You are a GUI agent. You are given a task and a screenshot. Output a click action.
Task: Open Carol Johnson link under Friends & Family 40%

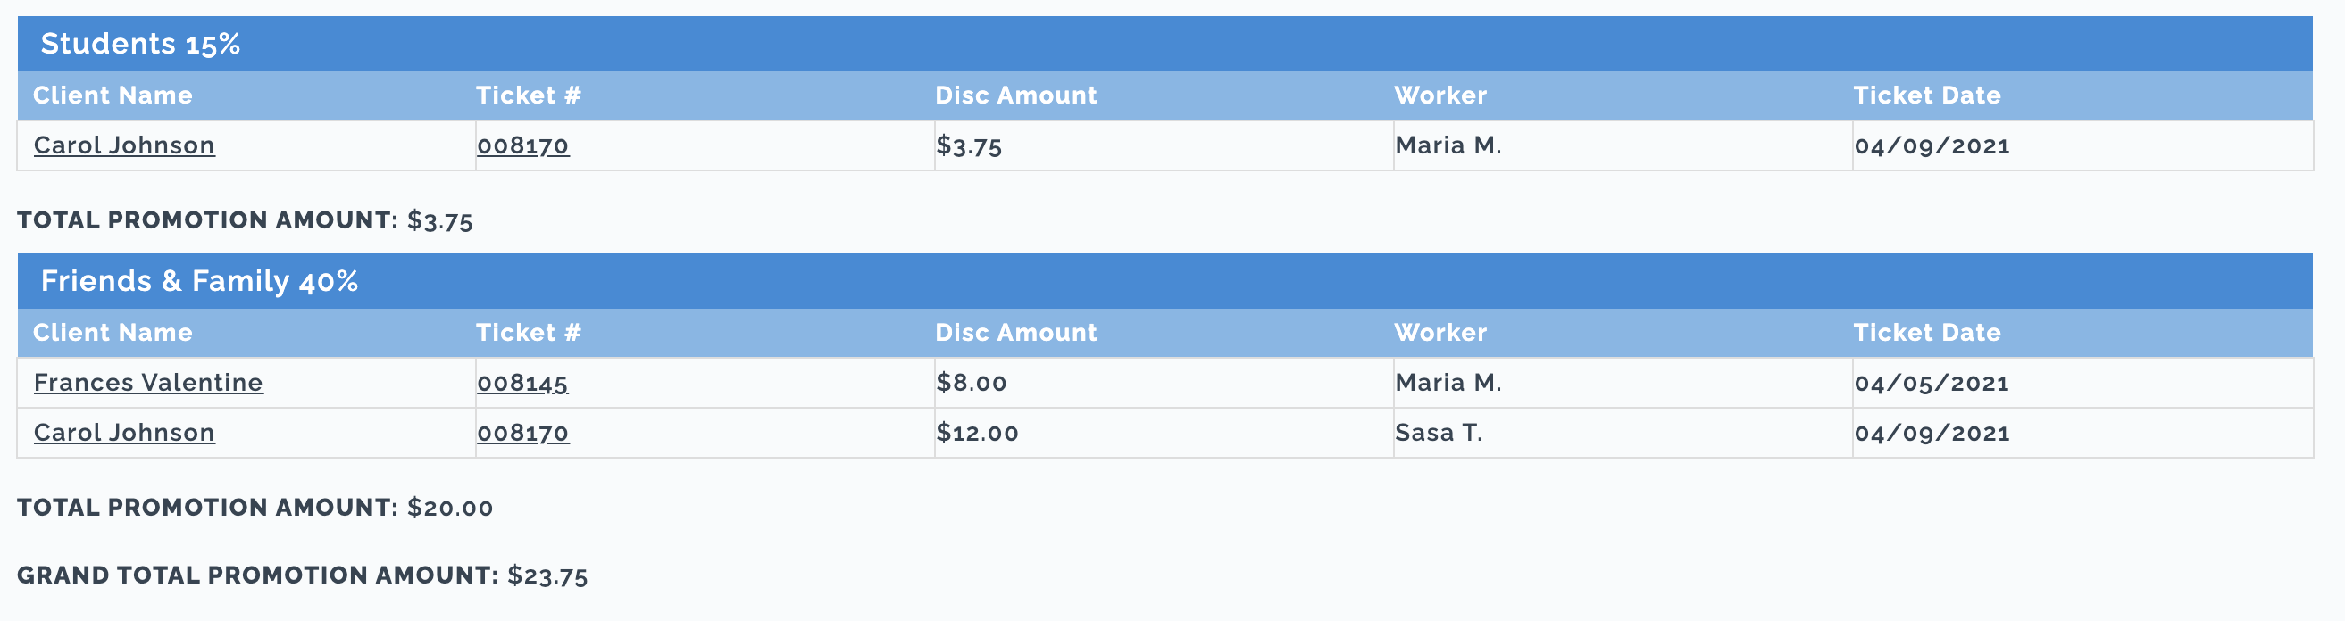point(124,433)
